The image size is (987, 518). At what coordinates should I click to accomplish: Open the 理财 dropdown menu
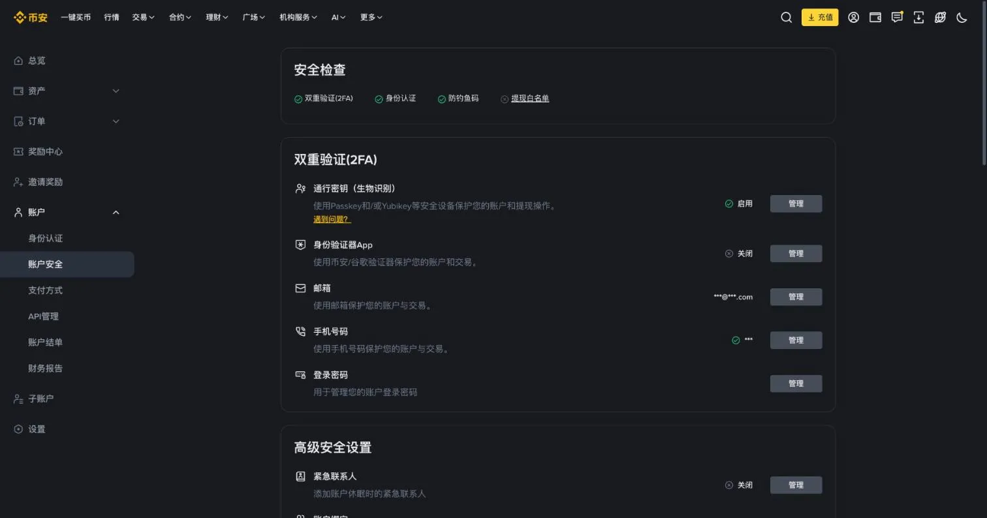(217, 18)
